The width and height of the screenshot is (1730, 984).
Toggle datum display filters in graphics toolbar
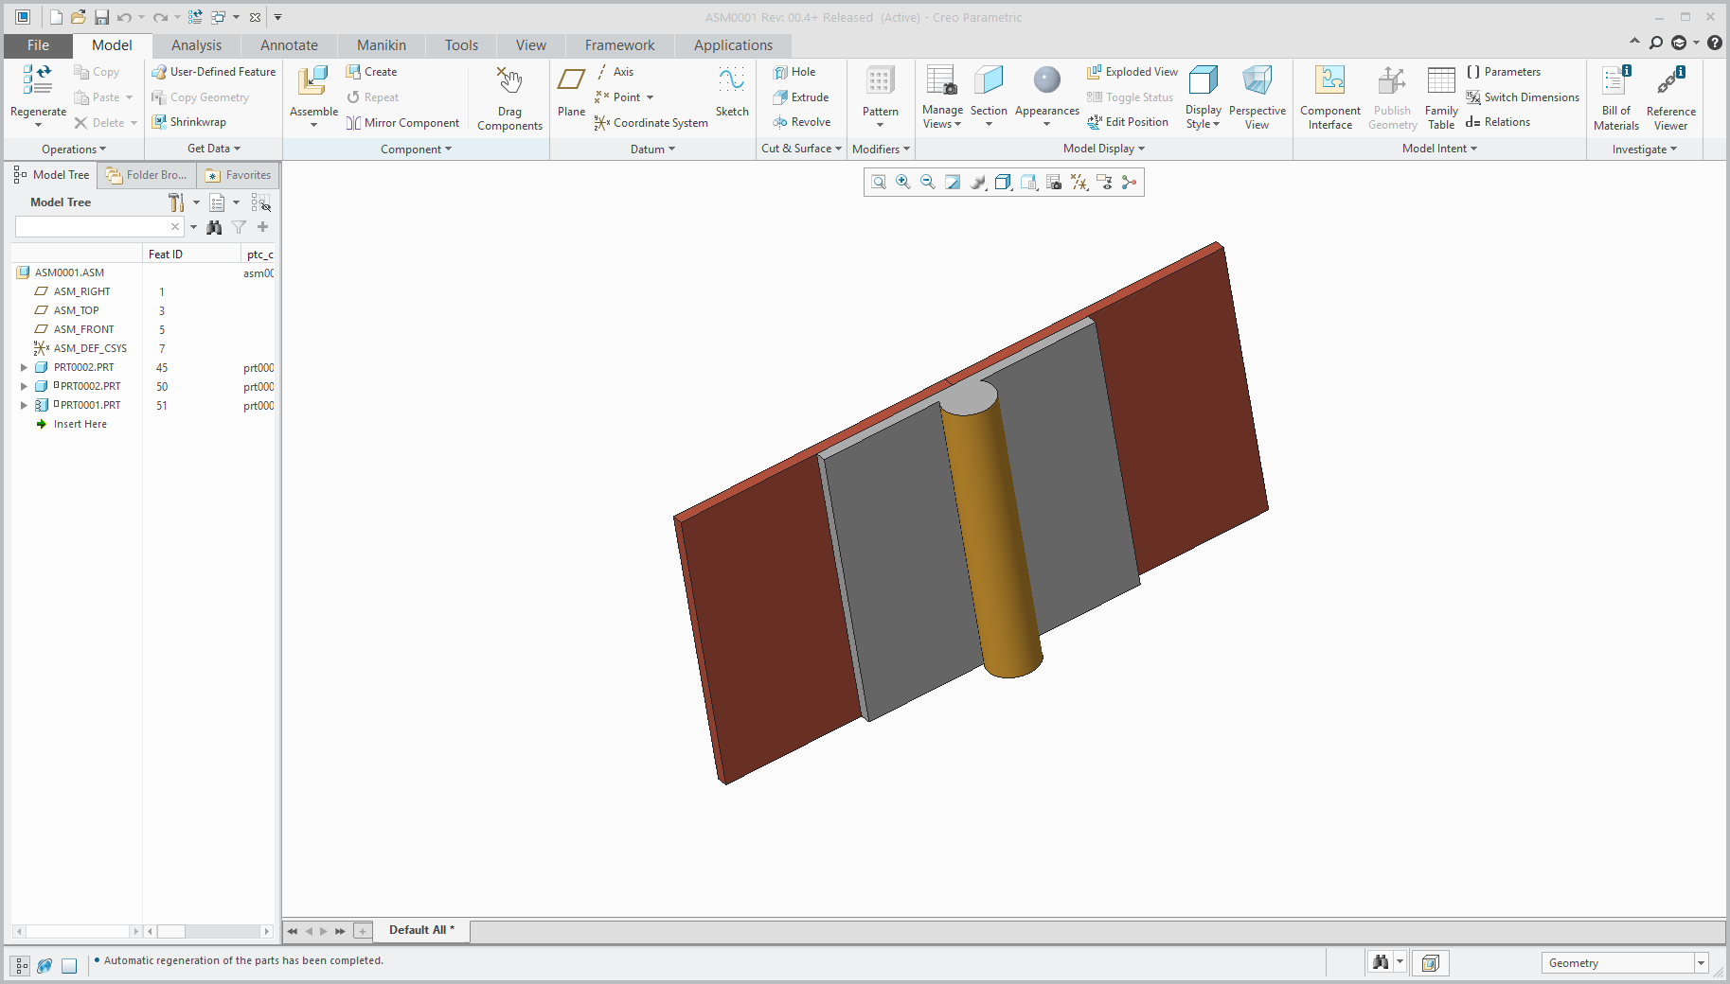[1079, 182]
